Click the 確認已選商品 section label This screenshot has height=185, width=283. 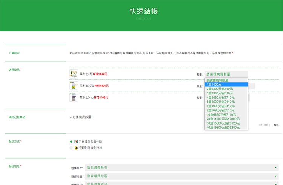17,117
